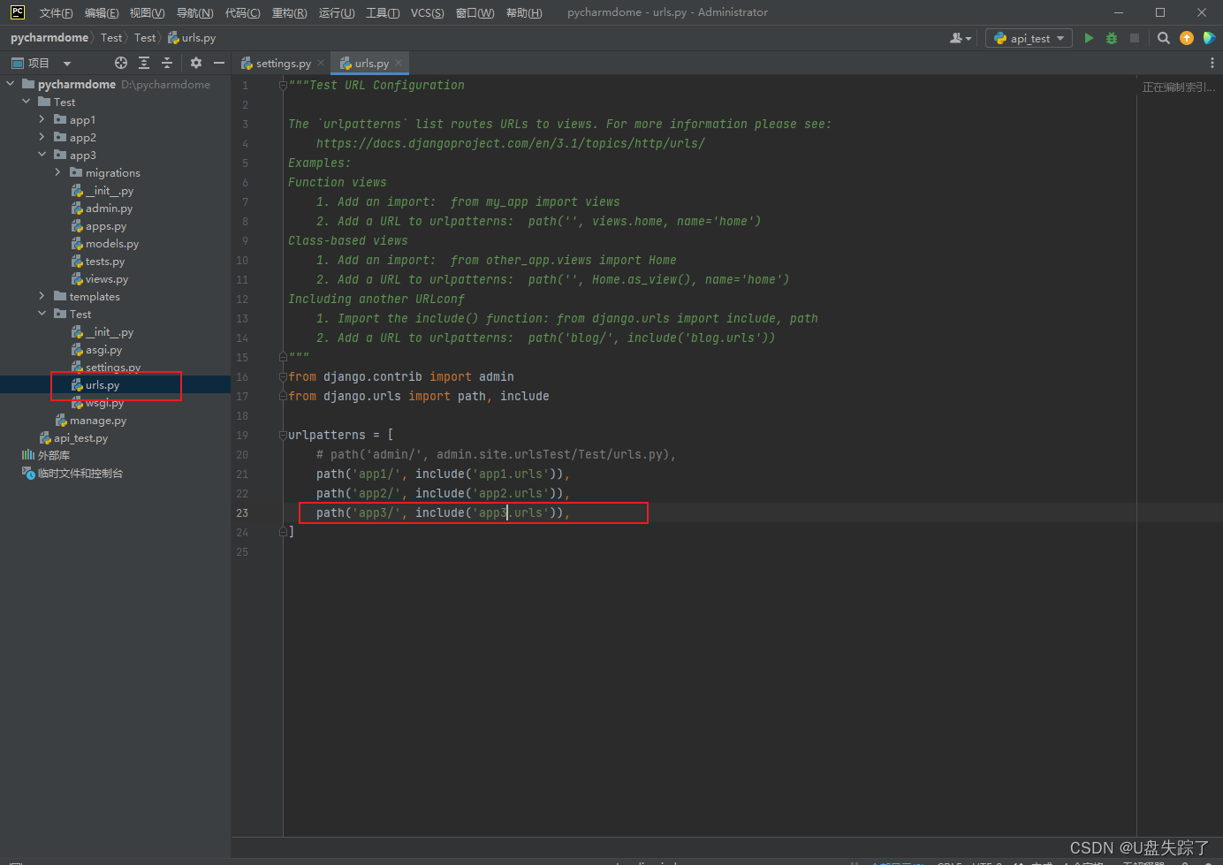Open Project panel options with the gear icon
Image resolution: width=1223 pixels, height=865 pixels.
point(194,63)
